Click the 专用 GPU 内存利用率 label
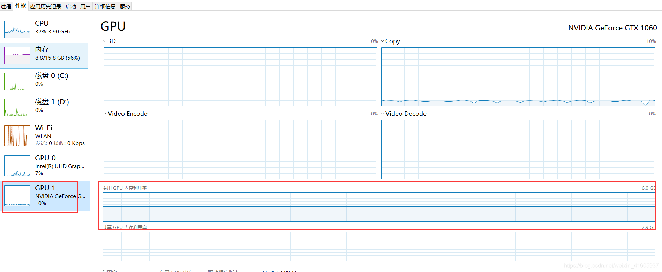 tap(125, 188)
